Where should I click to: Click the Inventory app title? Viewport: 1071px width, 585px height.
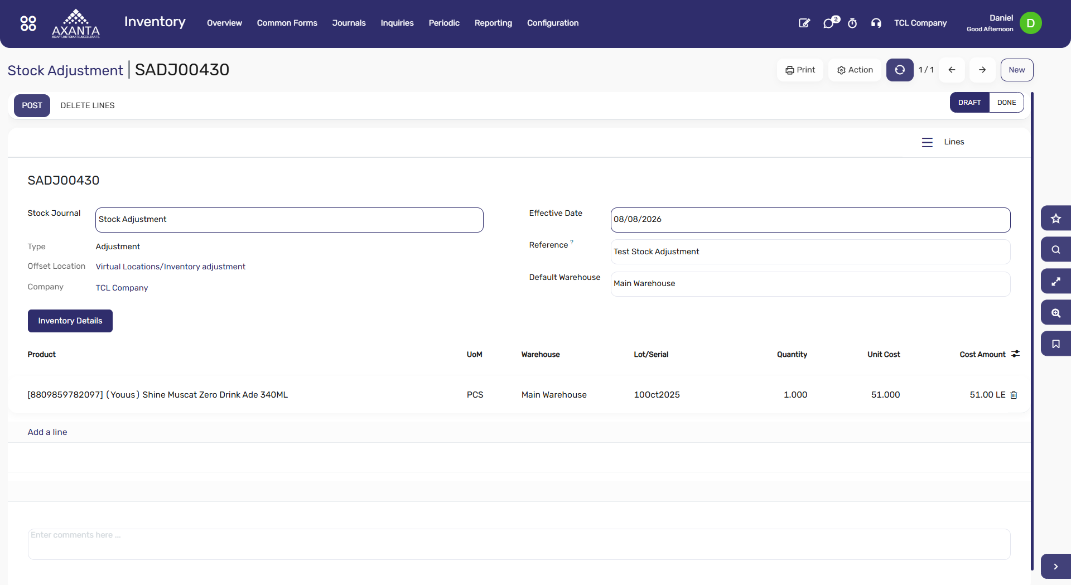point(155,22)
